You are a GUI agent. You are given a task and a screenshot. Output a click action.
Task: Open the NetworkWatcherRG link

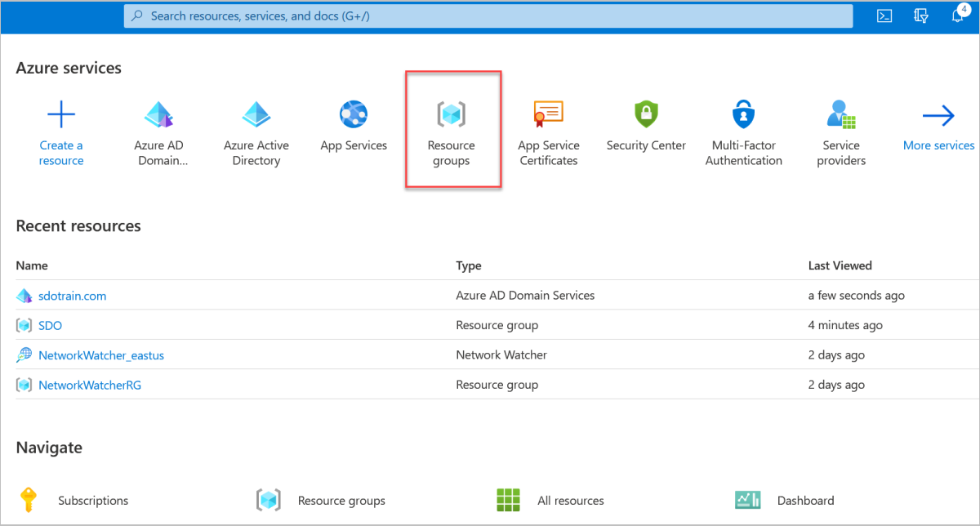(x=90, y=385)
